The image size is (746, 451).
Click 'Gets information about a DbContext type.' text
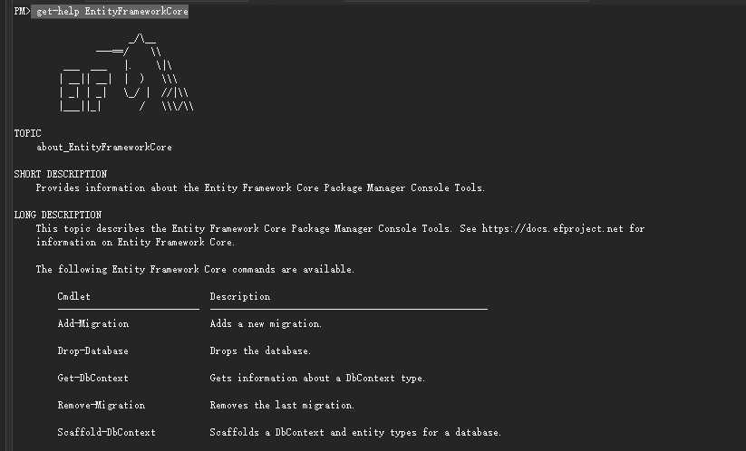pos(317,378)
